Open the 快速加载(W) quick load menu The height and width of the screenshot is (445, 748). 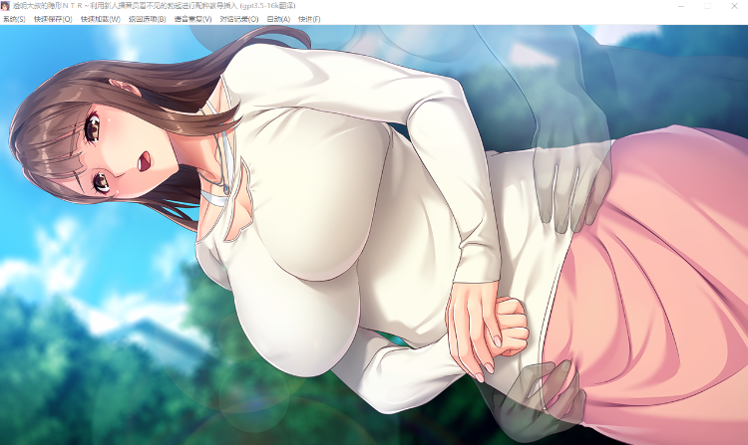point(100,19)
